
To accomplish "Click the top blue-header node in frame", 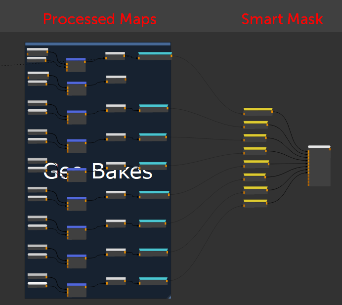I will (76, 65).
